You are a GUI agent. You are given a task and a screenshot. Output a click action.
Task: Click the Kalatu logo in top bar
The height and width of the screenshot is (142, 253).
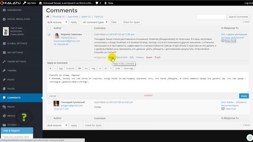click(x=11, y=3)
